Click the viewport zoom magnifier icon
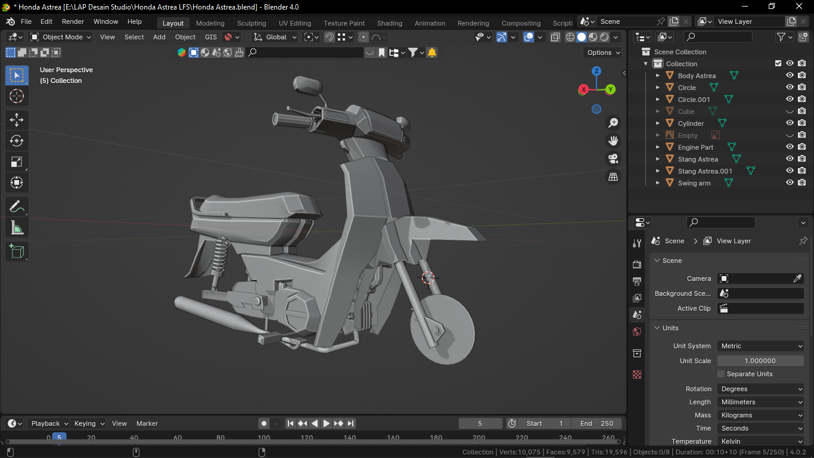Viewport: 814px width, 458px height. click(613, 123)
